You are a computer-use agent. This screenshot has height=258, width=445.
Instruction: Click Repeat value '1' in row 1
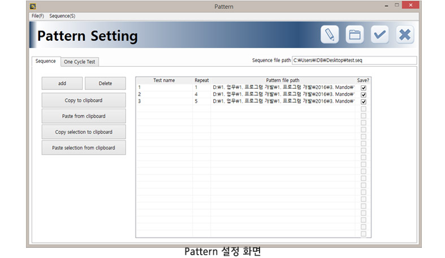pos(202,88)
